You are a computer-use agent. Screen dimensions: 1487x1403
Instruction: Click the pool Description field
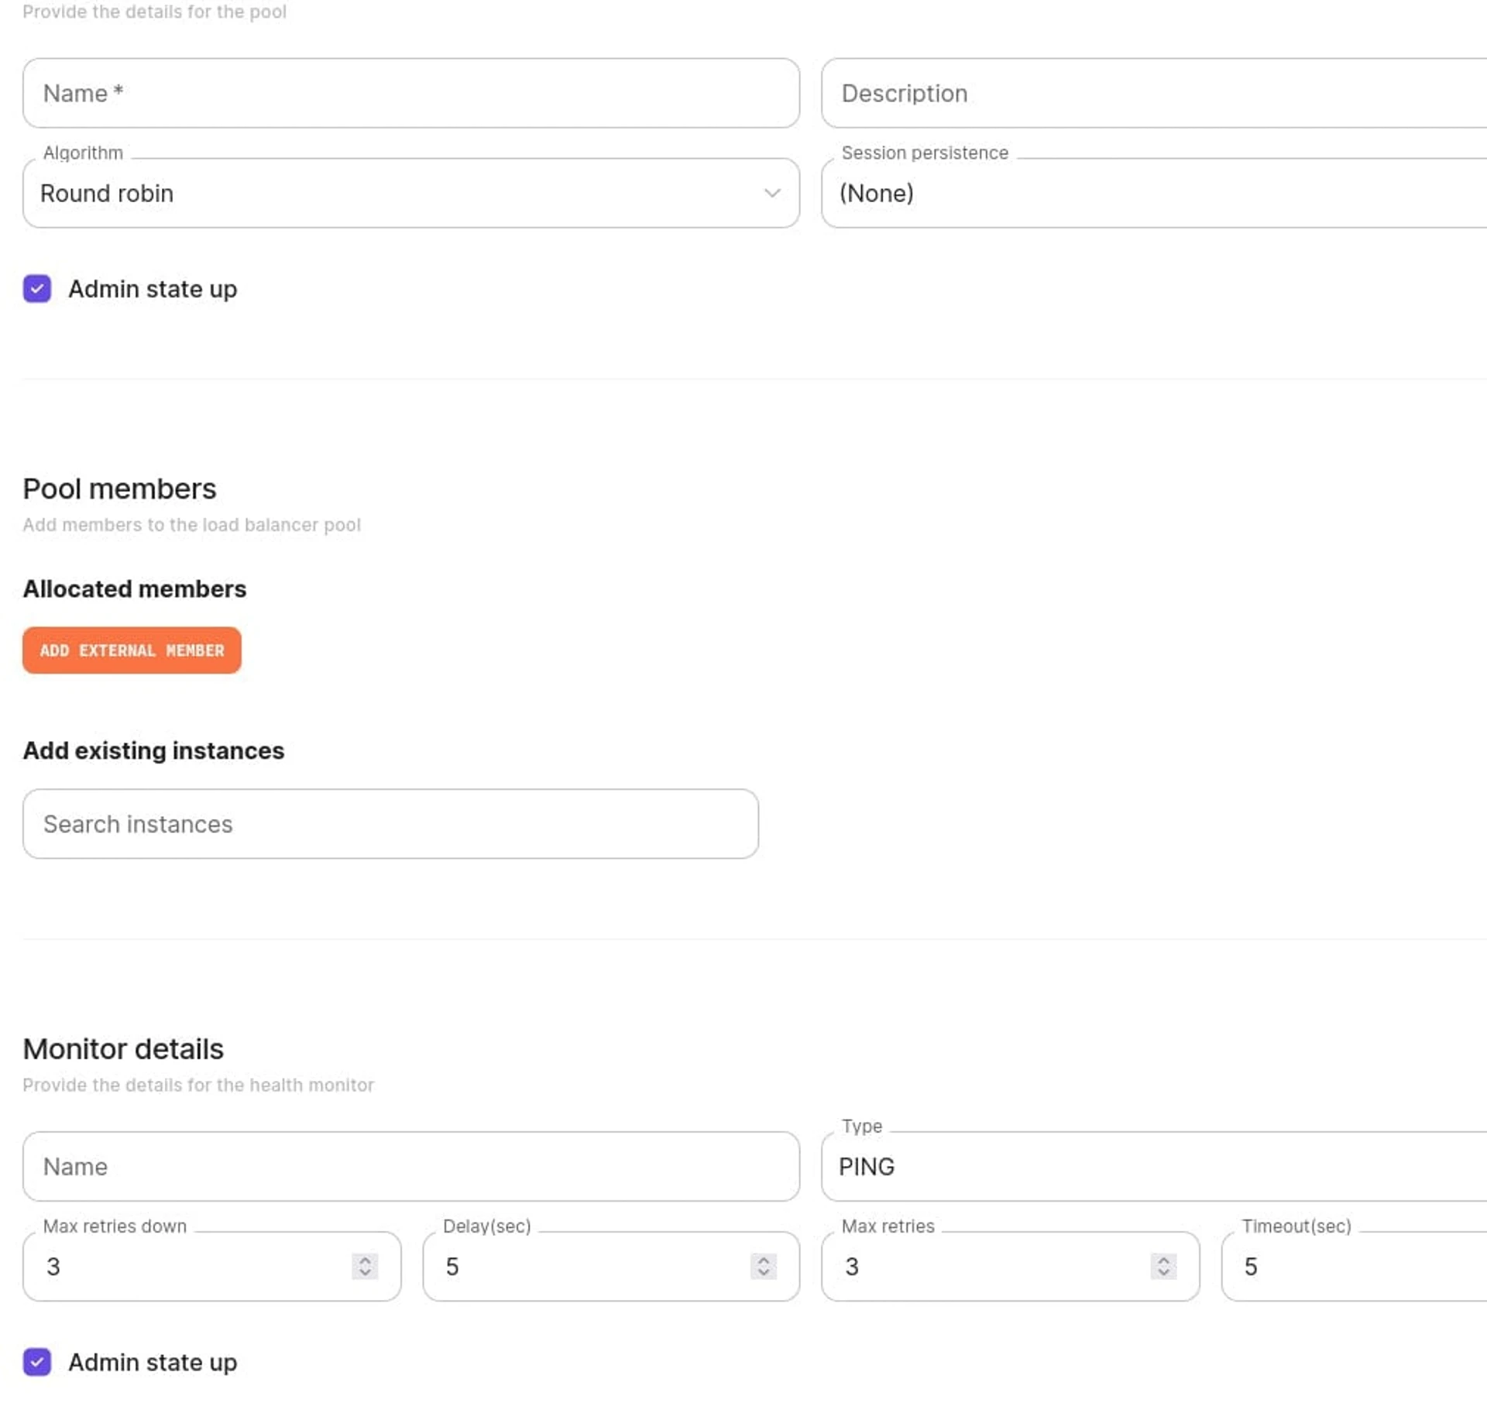coord(1154,93)
